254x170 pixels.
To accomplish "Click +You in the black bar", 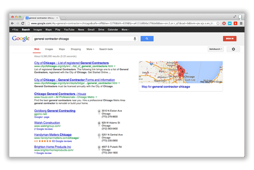I will [15, 30].
